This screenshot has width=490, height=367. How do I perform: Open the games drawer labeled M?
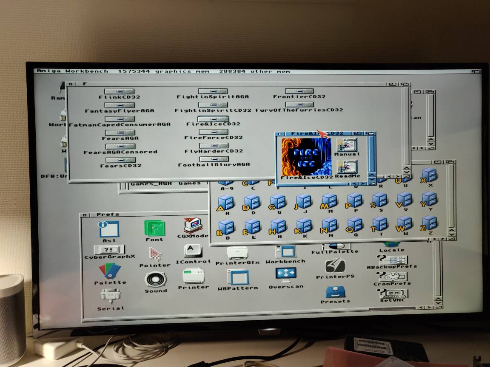click(328, 200)
